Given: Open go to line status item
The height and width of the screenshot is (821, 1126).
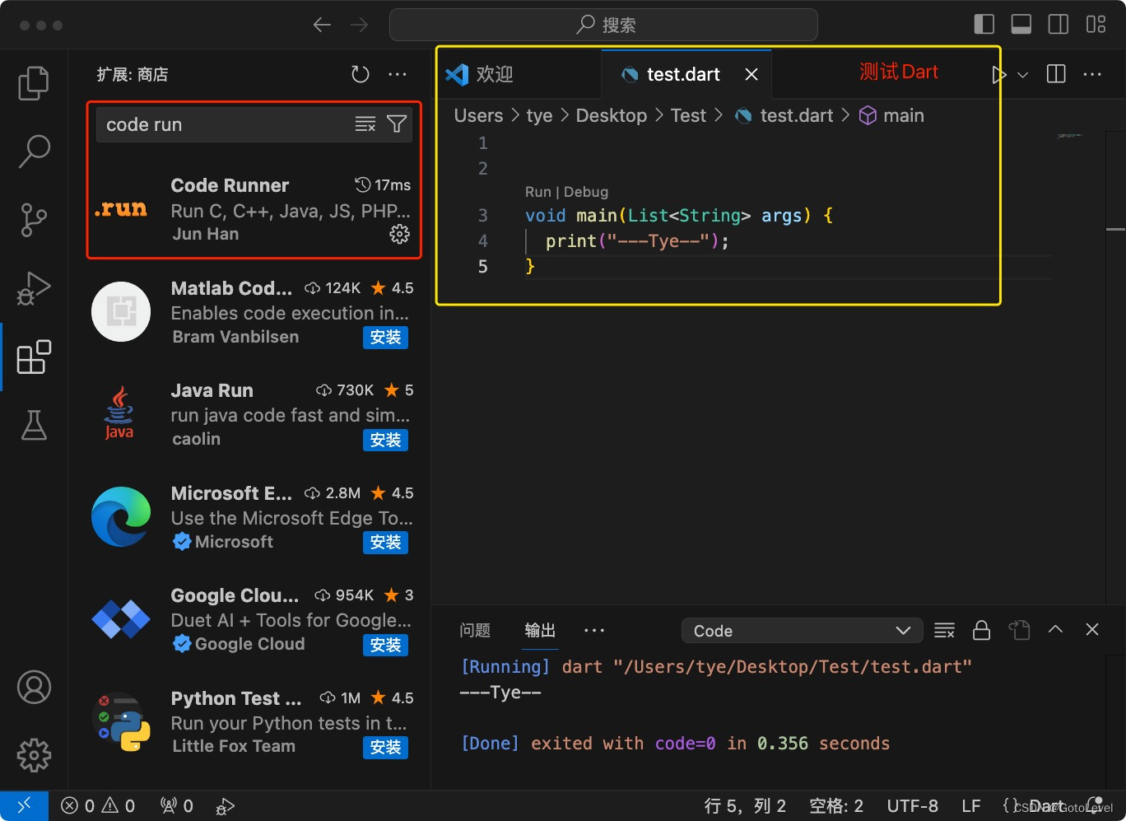Looking at the screenshot, I should [745, 805].
